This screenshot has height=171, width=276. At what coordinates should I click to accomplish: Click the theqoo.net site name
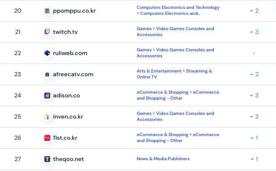coord(68,159)
